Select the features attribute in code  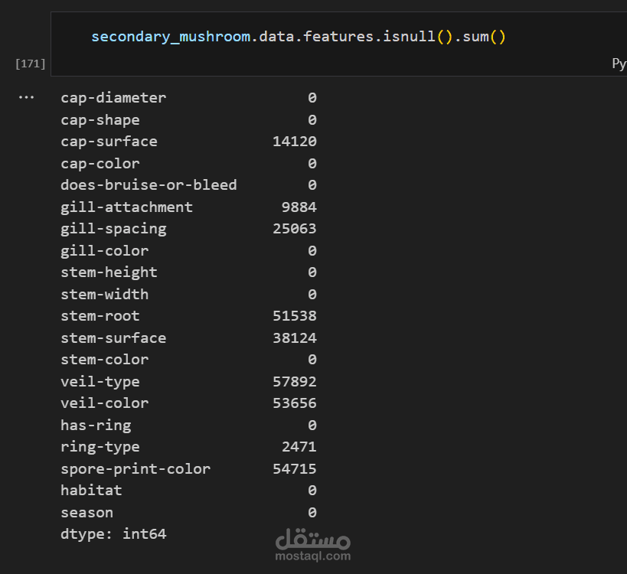(338, 37)
